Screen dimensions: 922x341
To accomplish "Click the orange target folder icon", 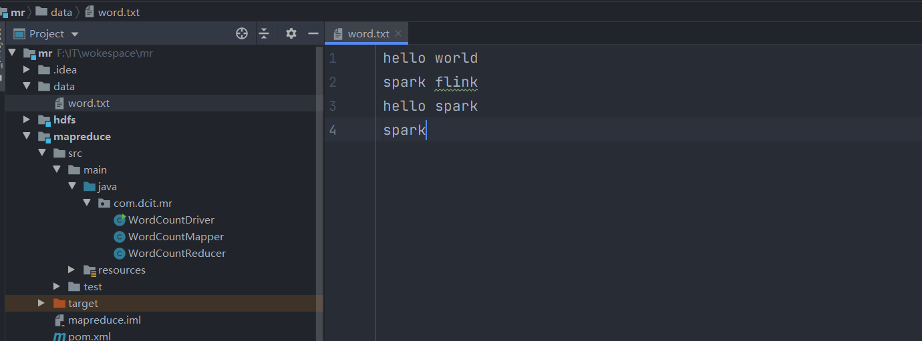I will pyautogui.click(x=59, y=303).
